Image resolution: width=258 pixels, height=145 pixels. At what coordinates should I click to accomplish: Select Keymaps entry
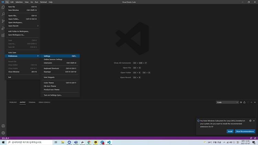60,72
